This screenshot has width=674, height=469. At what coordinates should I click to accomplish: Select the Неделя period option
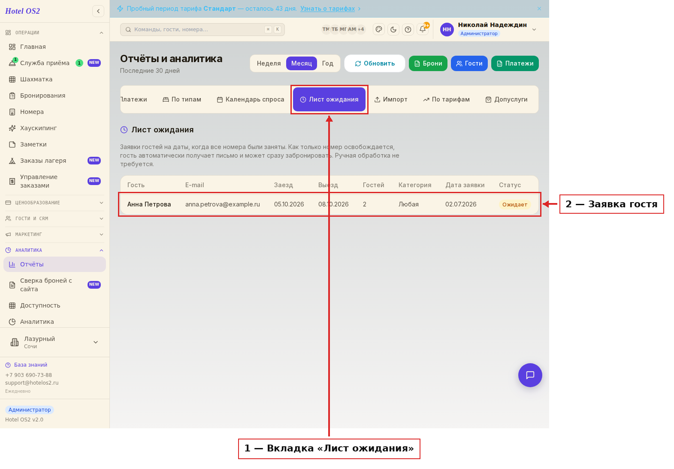tap(269, 63)
